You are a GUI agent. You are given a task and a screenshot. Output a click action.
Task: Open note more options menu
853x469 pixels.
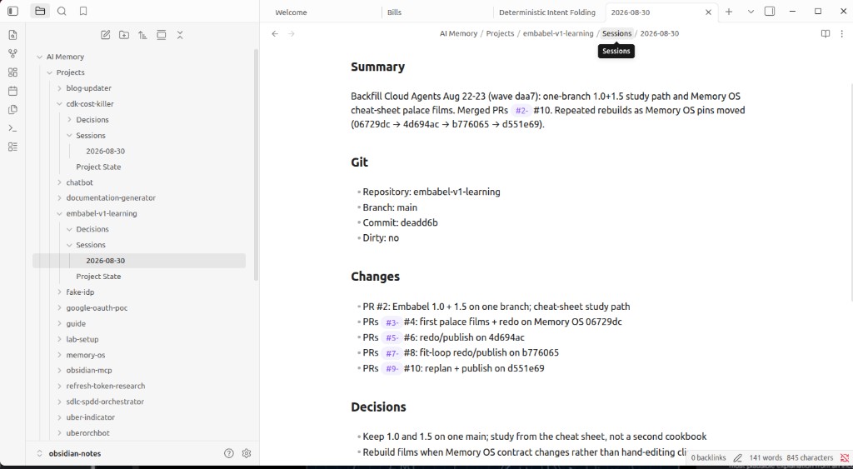tap(842, 33)
